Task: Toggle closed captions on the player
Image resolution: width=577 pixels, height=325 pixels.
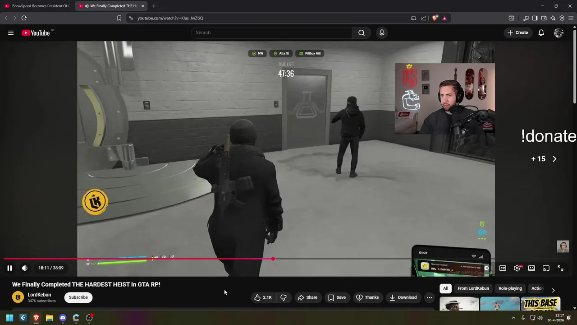Action: click(x=503, y=268)
